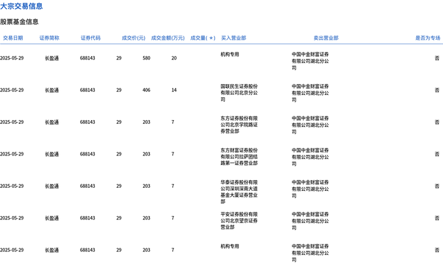Screen dimensions: 443x268
Task: Click volume 7 in the 东方证券 row
Action: pos(173,122)
